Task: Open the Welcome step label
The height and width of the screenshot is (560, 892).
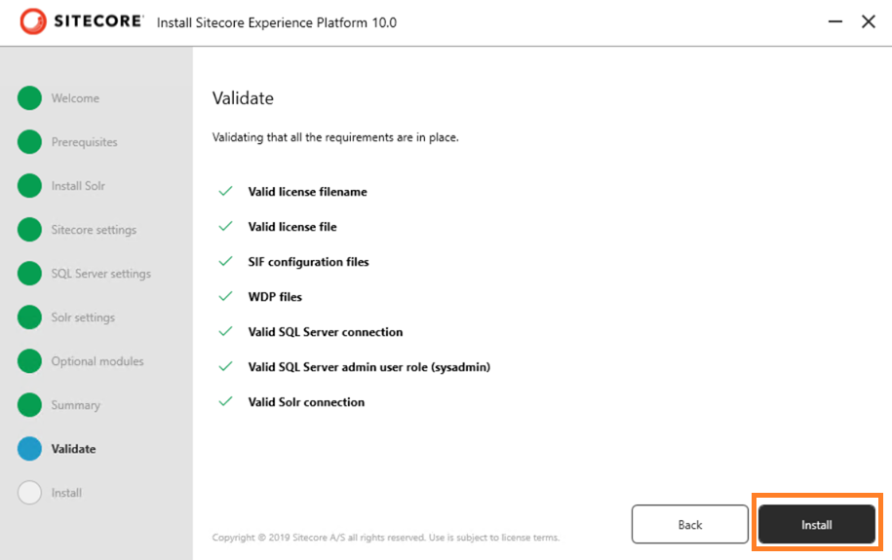Action: [x=75, y=98]
